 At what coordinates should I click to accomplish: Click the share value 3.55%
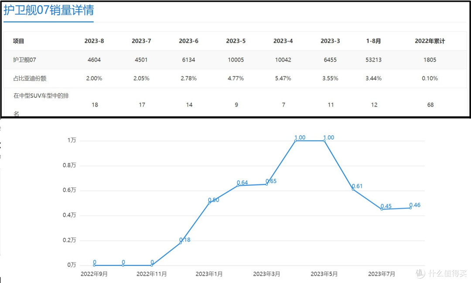click(330, 78)
